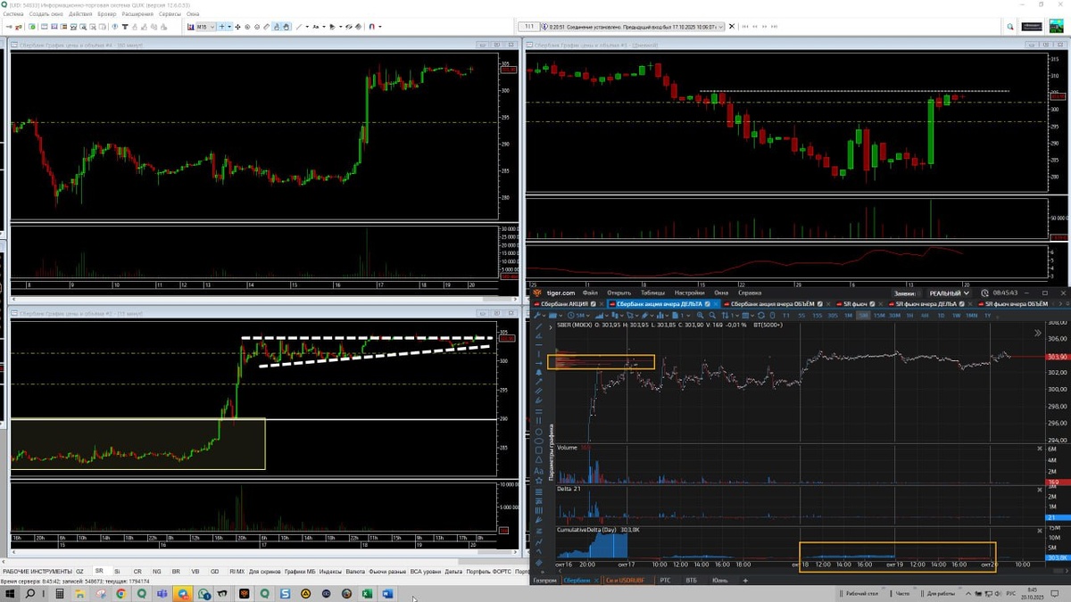The height and width of the screenshot is (602, 1071).
Task: Add new workspace tab with plus icon
Action: [x=745, y=580]
